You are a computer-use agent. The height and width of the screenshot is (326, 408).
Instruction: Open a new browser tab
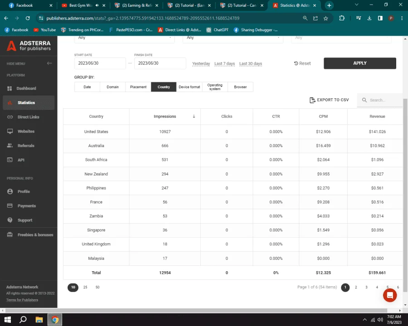pos(329,5)
